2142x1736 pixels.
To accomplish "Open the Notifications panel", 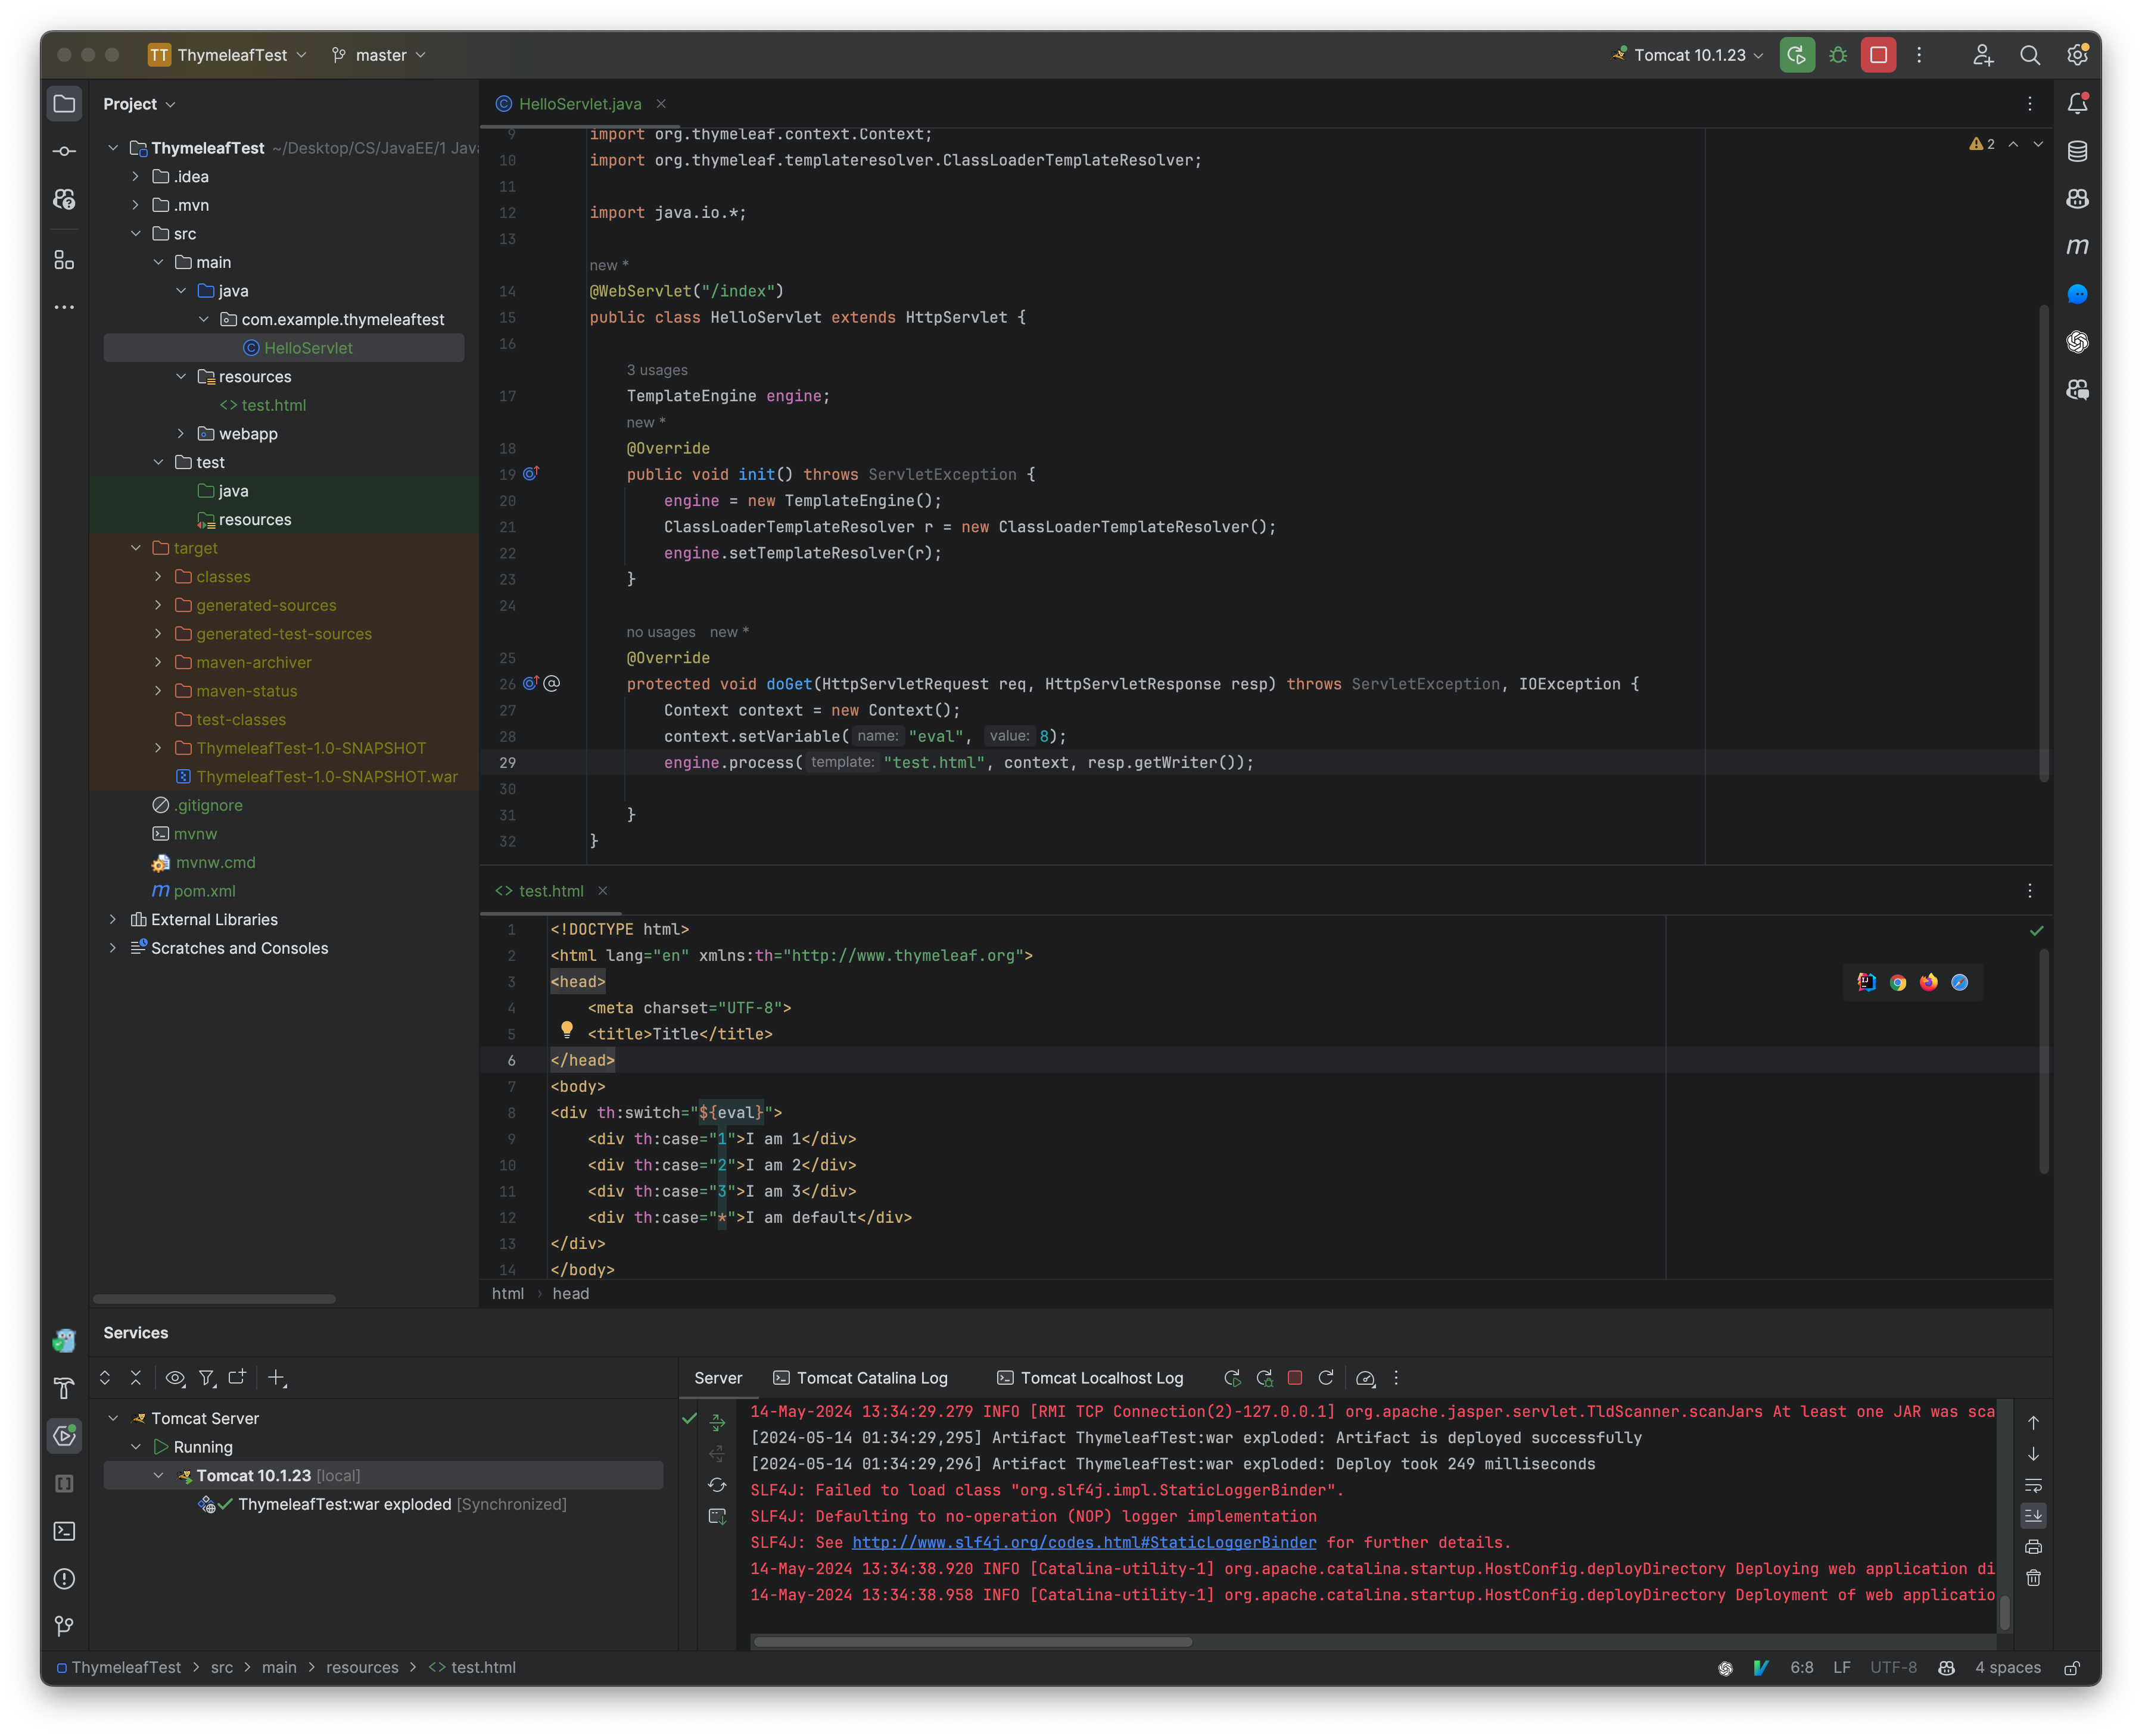I will [x=2077, y=102].
